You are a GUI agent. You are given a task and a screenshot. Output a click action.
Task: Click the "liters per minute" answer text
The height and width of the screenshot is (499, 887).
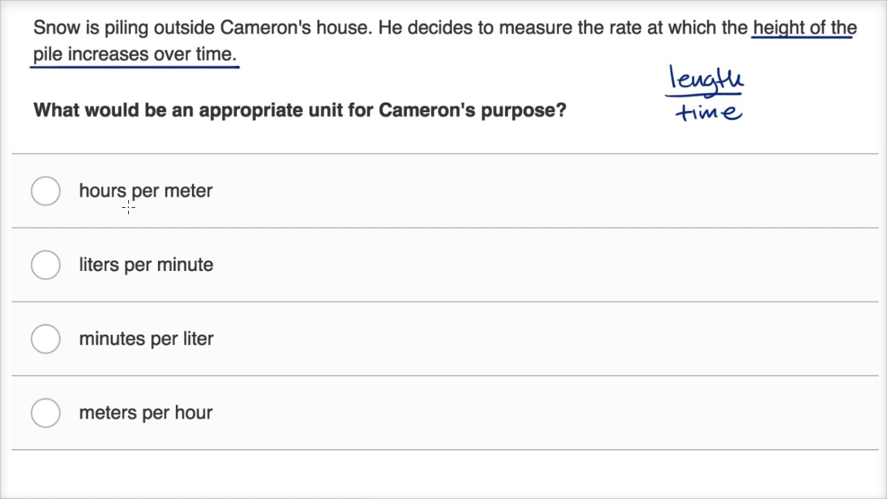pos(146,265)
